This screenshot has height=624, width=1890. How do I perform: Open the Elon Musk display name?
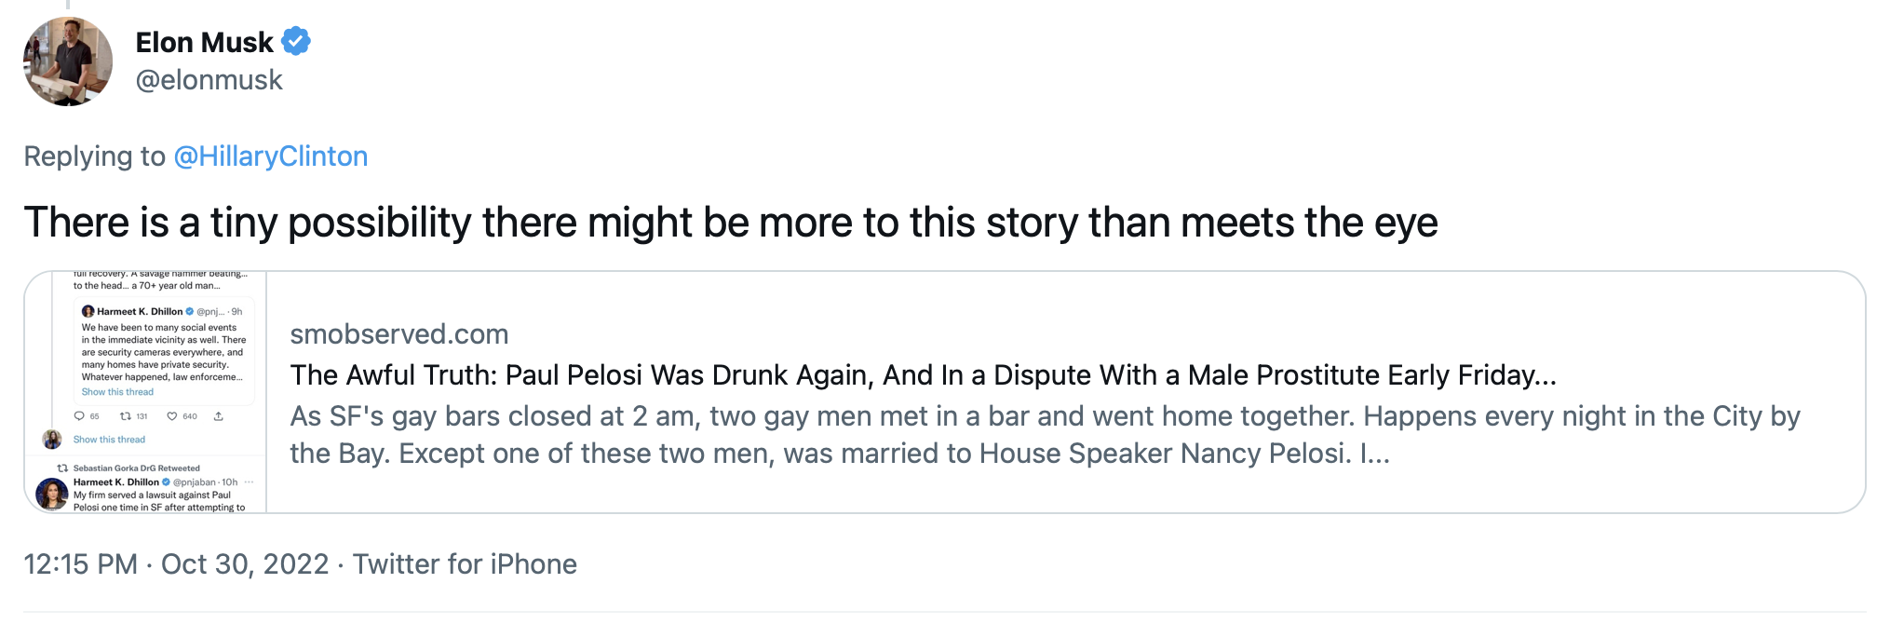point(204,43)
